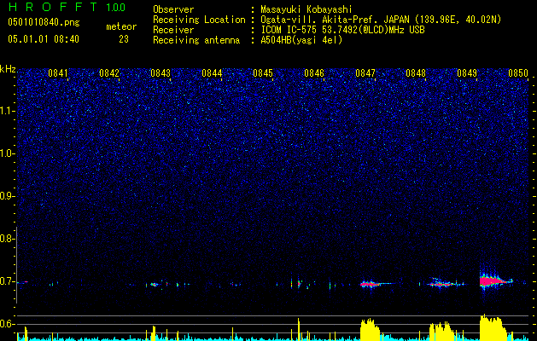Click the 0849 time marker
Viewport: 537px width, 341px height.
point(467,73)
